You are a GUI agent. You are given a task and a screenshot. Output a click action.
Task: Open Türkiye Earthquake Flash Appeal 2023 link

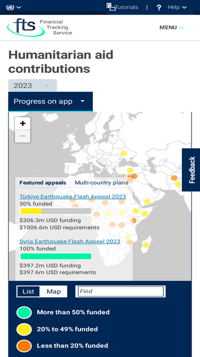[73, 197]
